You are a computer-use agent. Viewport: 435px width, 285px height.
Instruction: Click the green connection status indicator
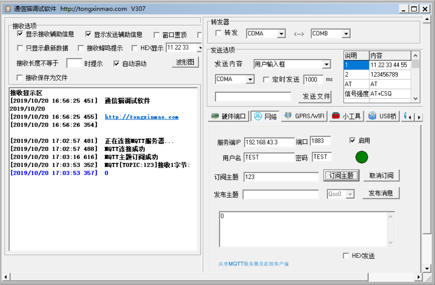tap(362, 157)
